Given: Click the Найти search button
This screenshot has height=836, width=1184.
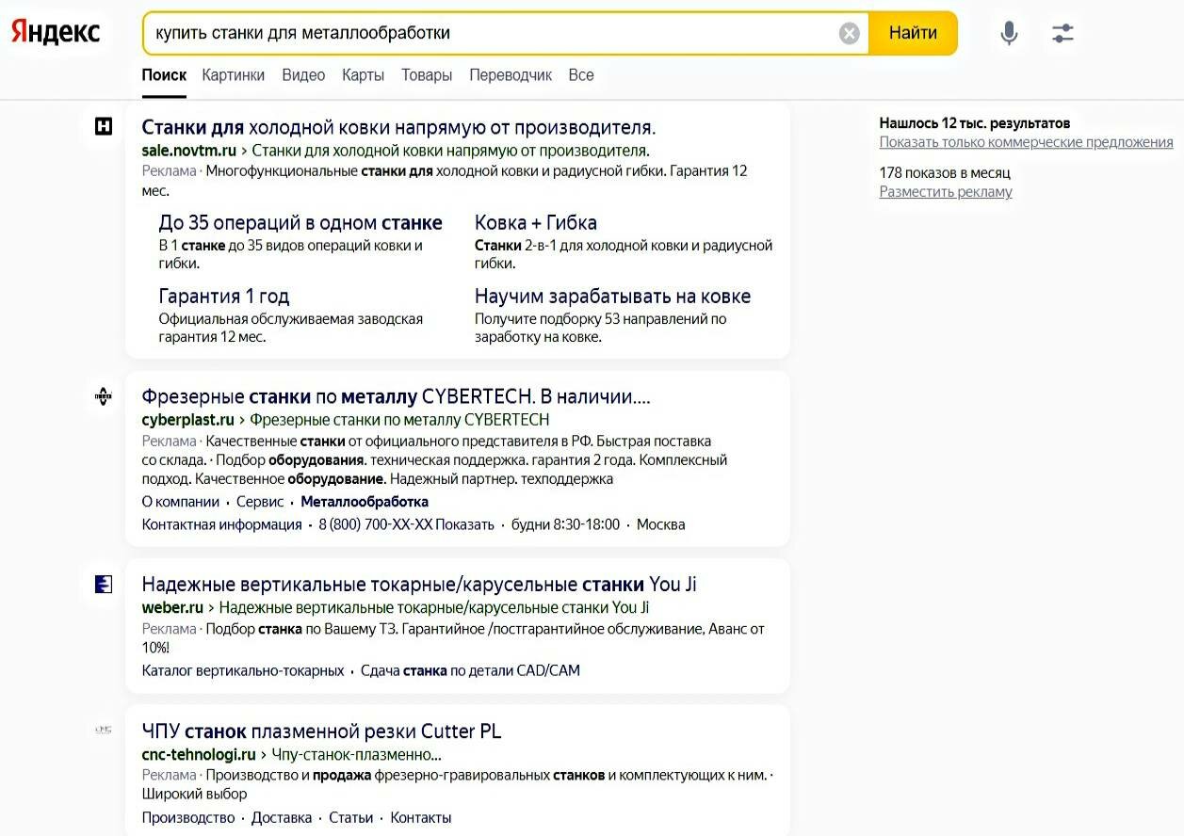Looking at the screenshot, I should [x=913, y=33].
